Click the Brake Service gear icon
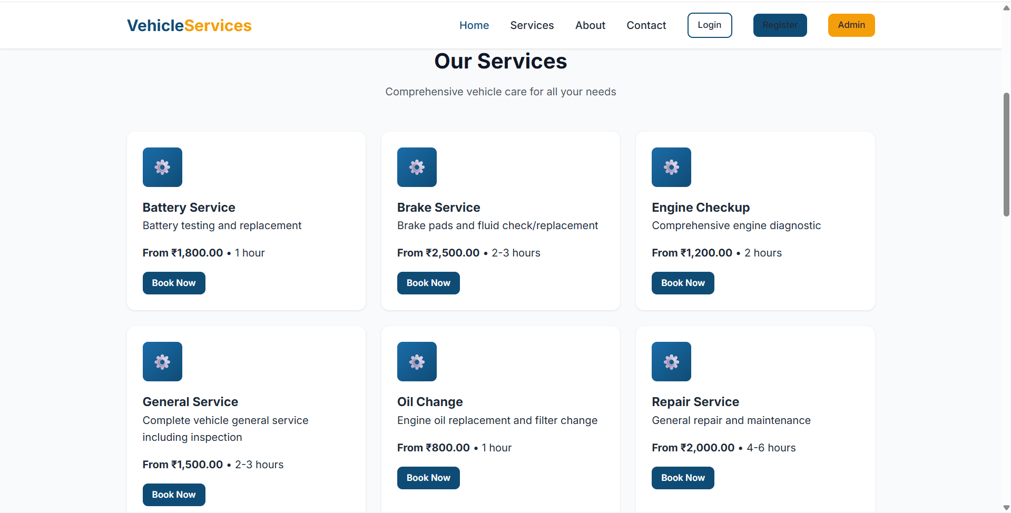1011x513 pixels. pos(417,167)
